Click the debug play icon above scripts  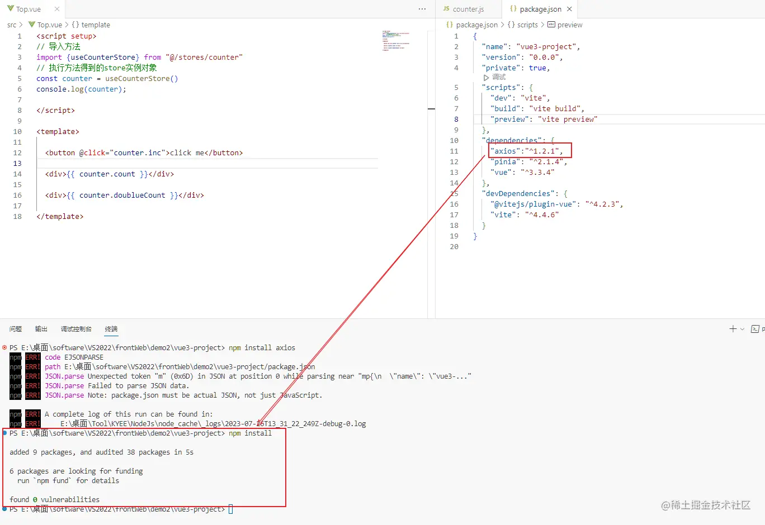point(487,78)
